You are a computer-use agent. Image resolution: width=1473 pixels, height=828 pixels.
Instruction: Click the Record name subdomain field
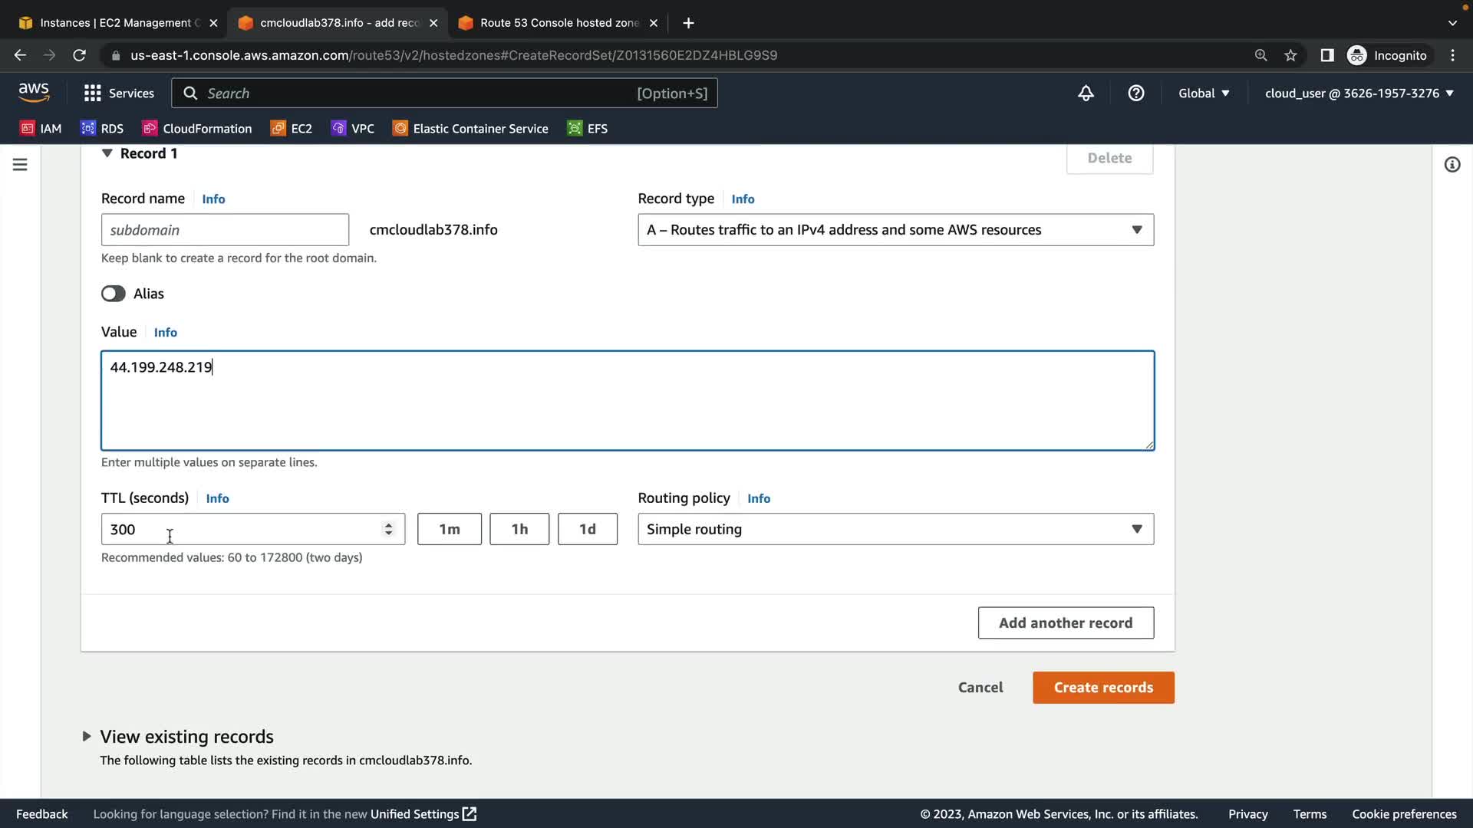tap(225, 230)
